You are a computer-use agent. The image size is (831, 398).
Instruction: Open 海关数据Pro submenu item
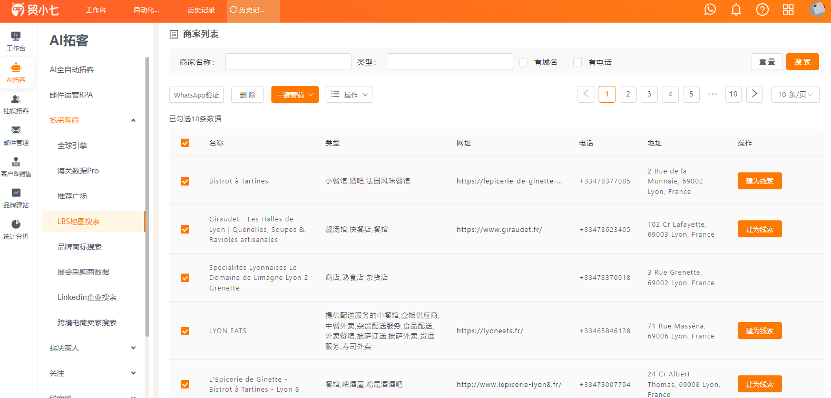(78, 171)
